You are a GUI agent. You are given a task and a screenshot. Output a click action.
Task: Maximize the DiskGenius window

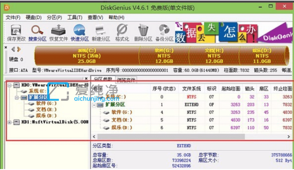[270, 7]
